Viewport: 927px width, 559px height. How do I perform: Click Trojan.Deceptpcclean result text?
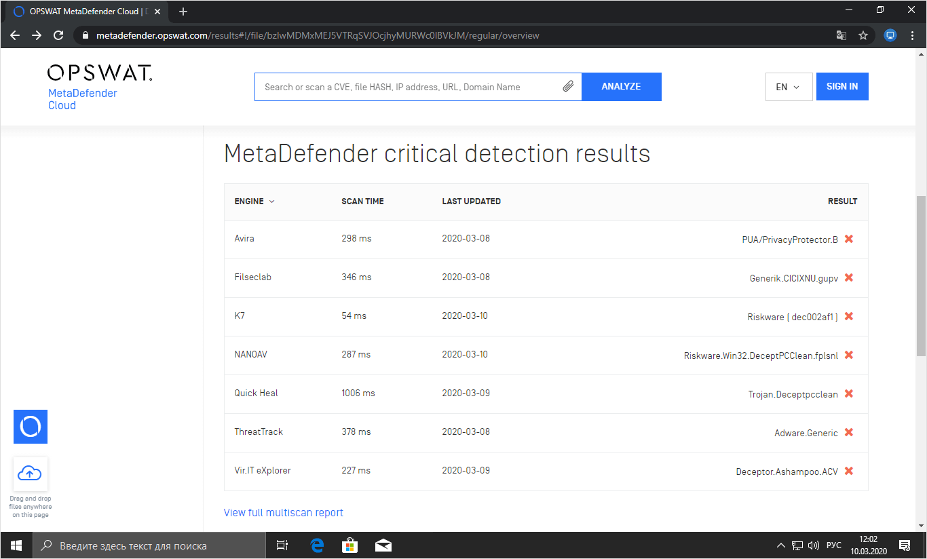793,394
